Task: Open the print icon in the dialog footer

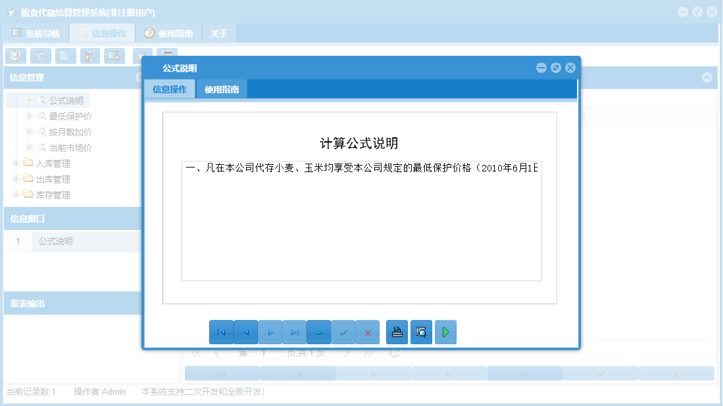Action: pos(397,332)
